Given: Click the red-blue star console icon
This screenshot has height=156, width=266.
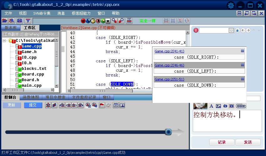Looking at the screenshot, I should click(48, 105).
